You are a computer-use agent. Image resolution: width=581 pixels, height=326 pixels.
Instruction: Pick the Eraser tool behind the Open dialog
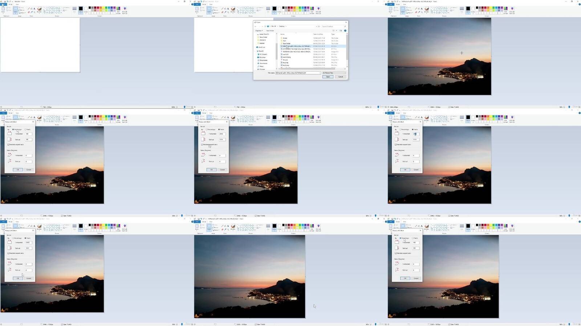tap(222, 12)
